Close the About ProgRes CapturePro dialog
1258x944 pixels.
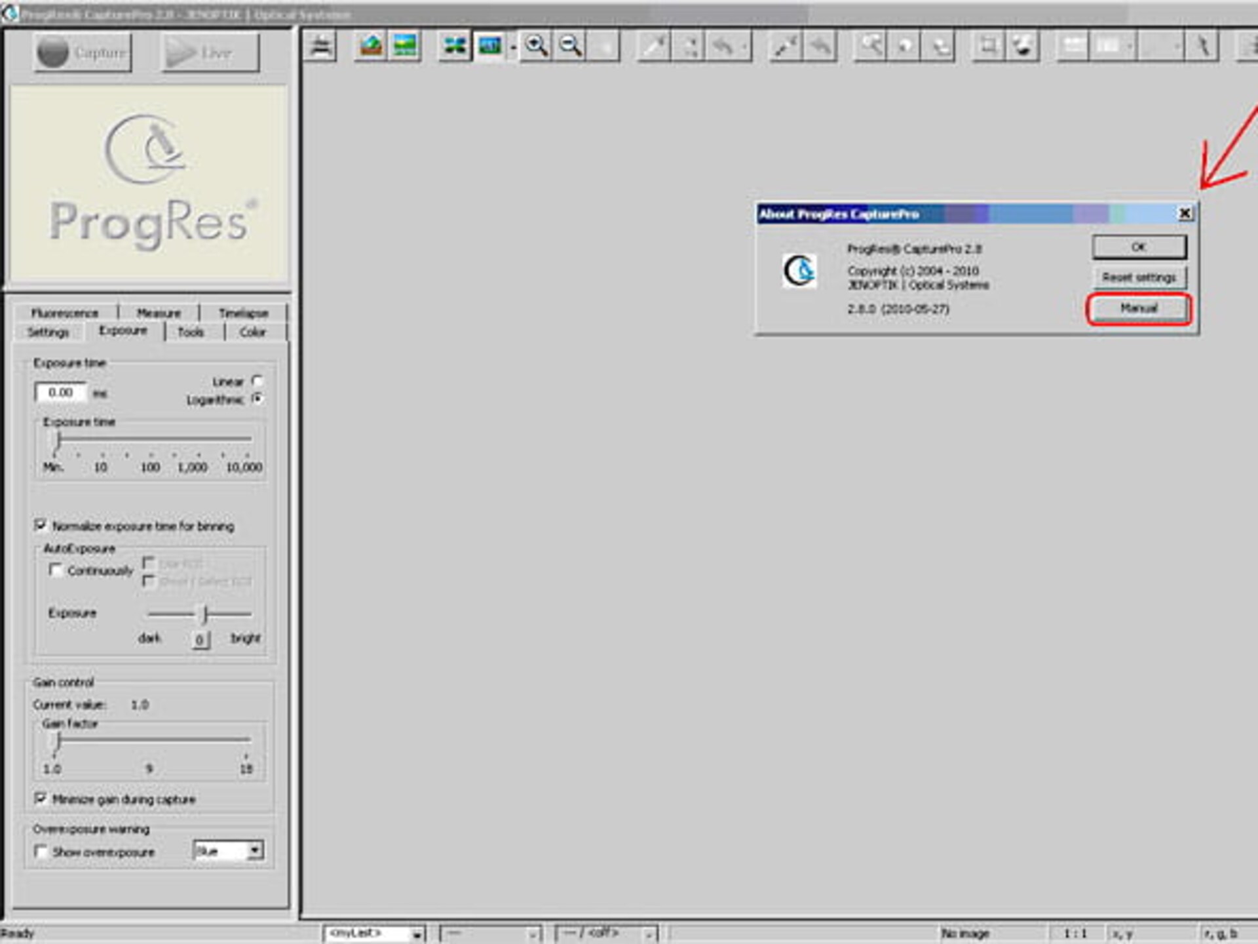click(x=1185, y=213)
